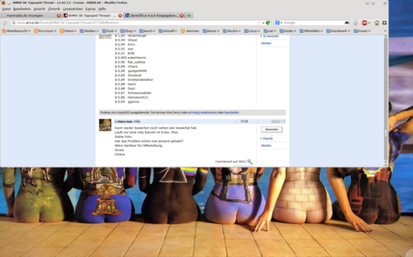Image resolution: width=413 pixels, height=257 pixels.
Task: Click the Bewerten button on chiara luna's post
Action: click(271, 130)
